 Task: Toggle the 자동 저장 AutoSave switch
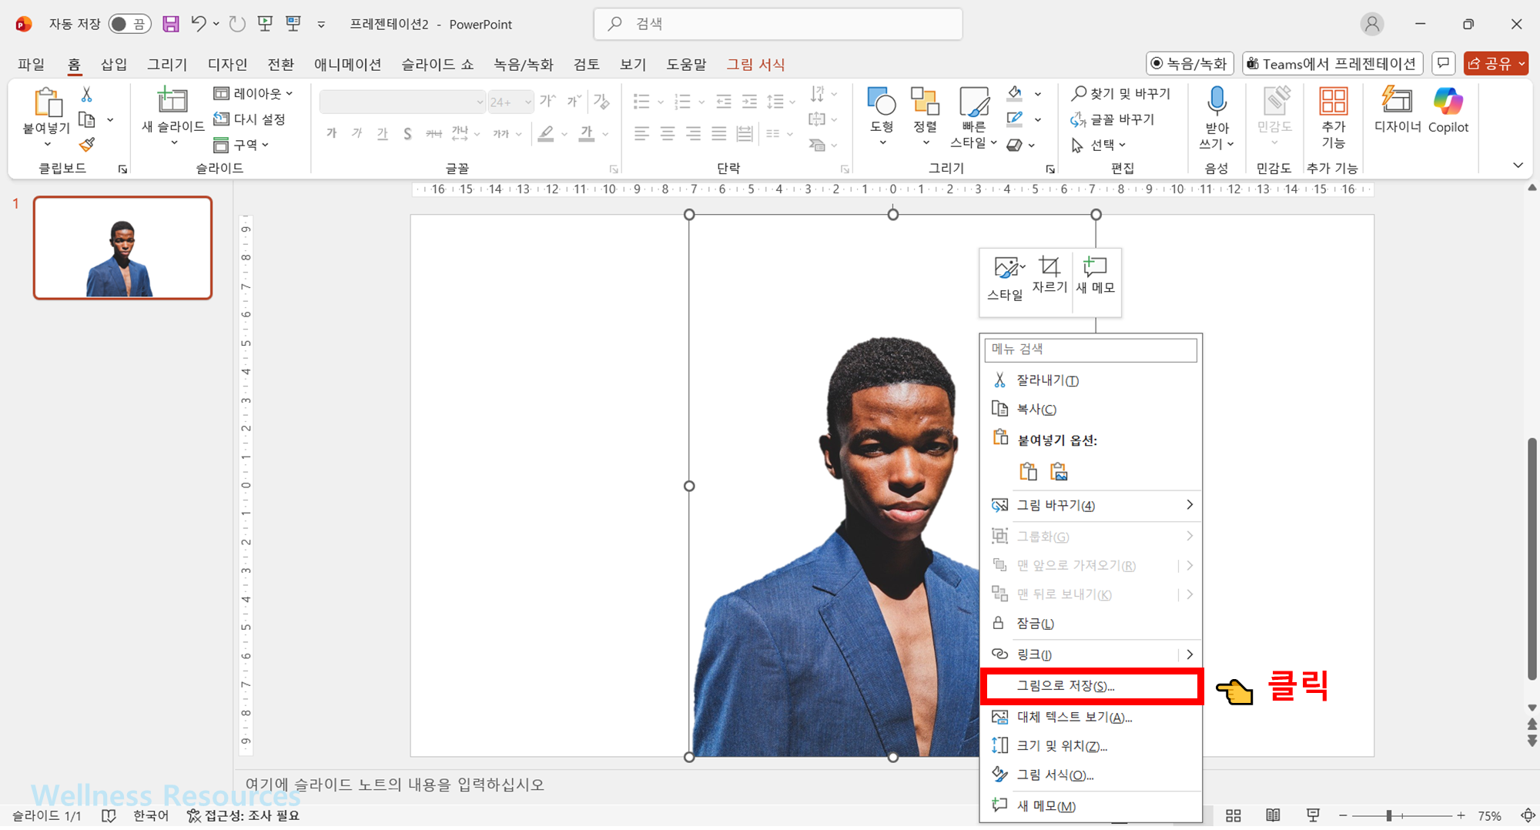pyautogui.click(x=129, y=24)
